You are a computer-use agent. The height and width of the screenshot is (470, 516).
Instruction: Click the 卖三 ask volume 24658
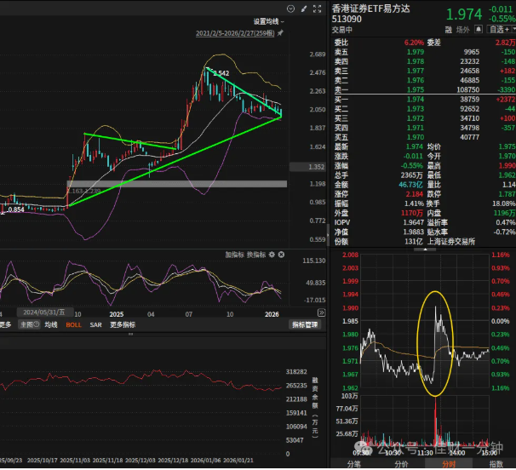tap(470, 71)
